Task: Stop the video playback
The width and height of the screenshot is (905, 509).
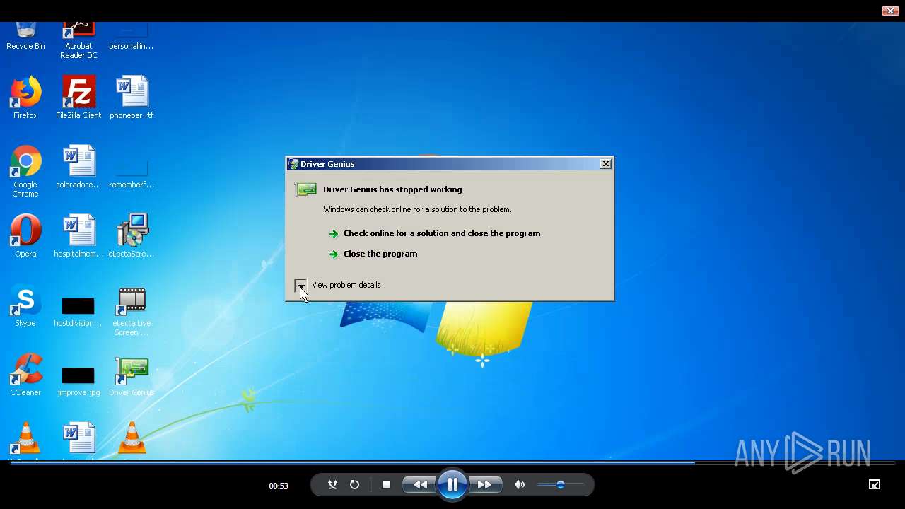Action: [386, 485]
